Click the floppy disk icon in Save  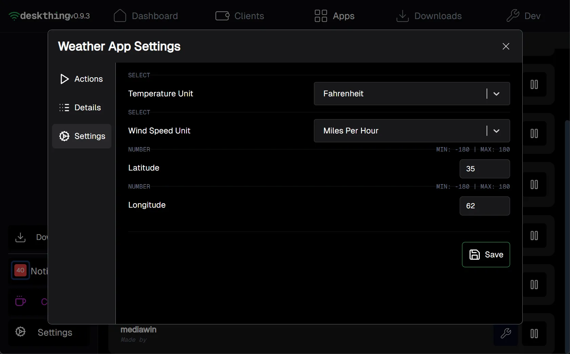[475, 255]
